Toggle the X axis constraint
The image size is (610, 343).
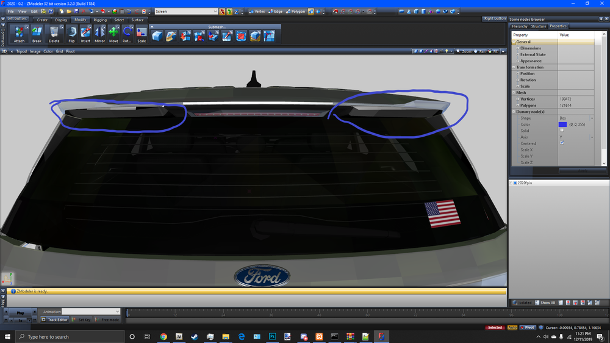pyautogui.click(x=222, y=12)
